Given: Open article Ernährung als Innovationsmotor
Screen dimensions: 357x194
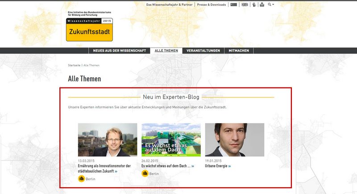Looking at the screenshot, I should 104,168.
